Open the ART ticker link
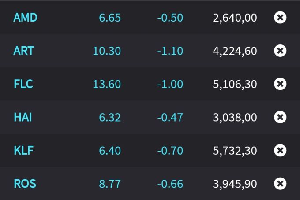Screen dimensions: 300x200 (24, 51)
